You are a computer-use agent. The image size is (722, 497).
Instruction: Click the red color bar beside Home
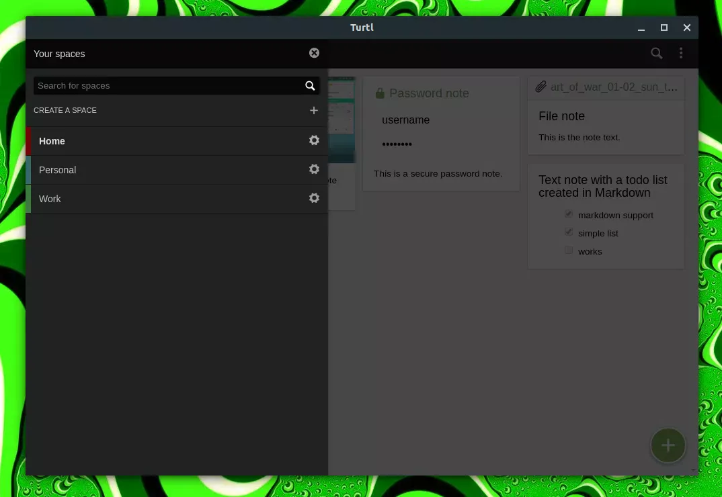(28, 141)
